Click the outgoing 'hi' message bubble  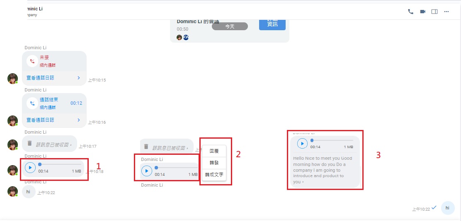[447, 208]
